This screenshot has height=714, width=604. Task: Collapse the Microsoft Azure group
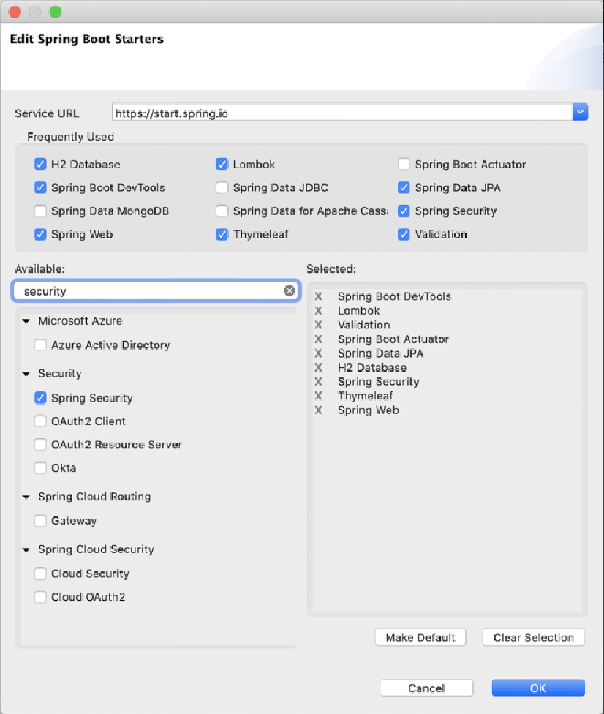26,321
